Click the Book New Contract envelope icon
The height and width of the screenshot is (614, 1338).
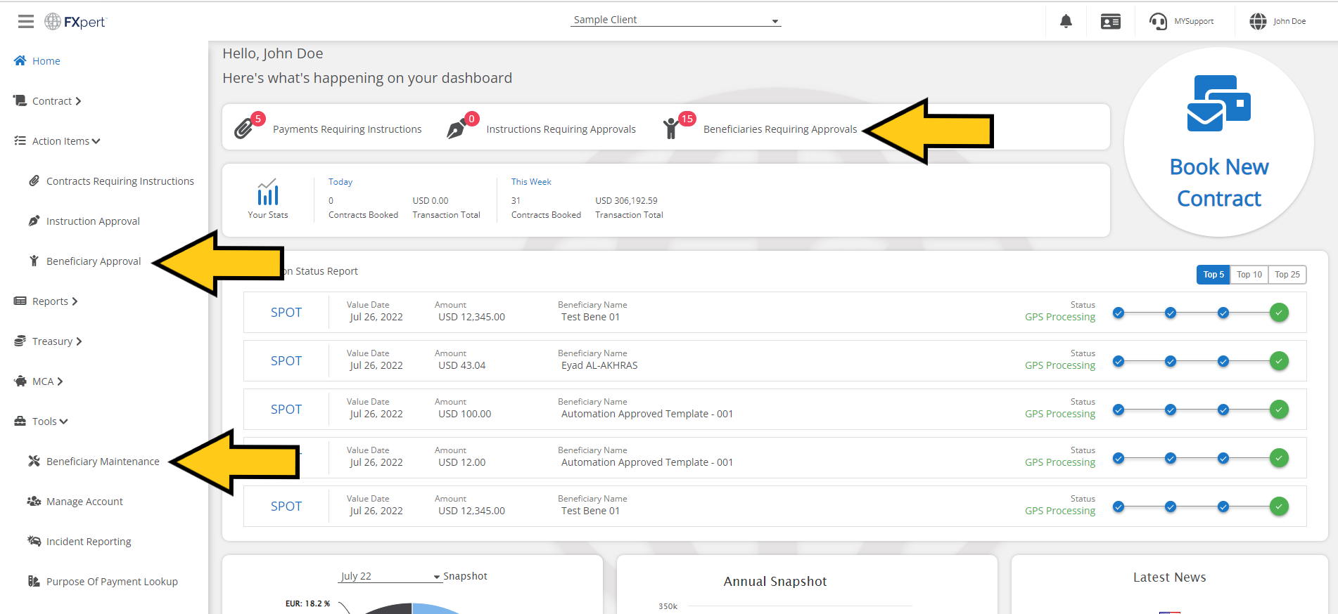[1218, 103]
